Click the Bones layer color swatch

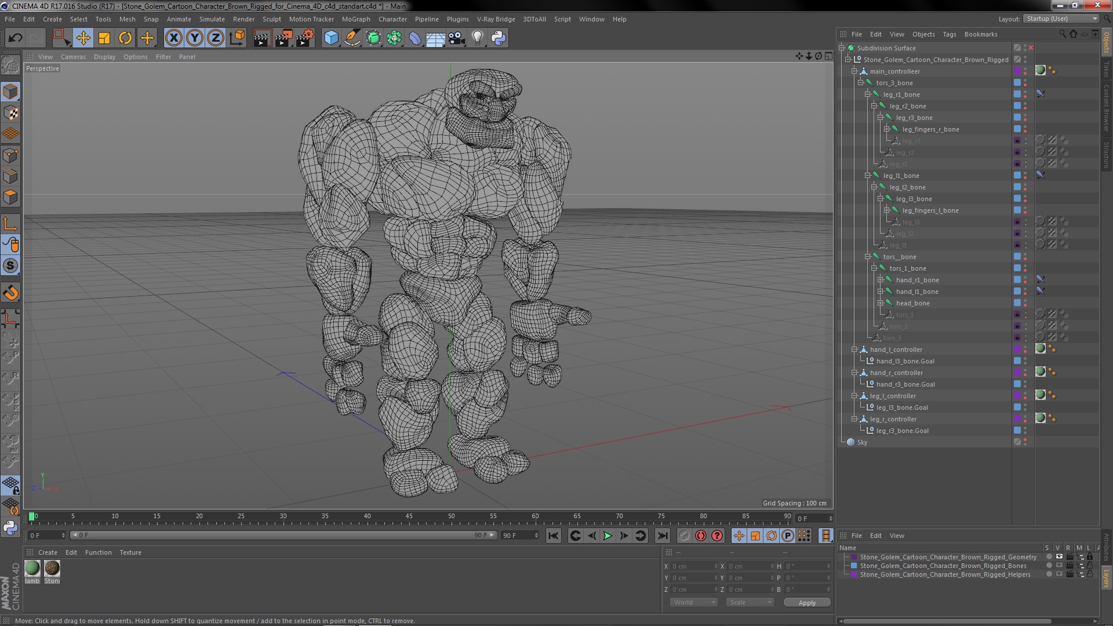point(854,566)
